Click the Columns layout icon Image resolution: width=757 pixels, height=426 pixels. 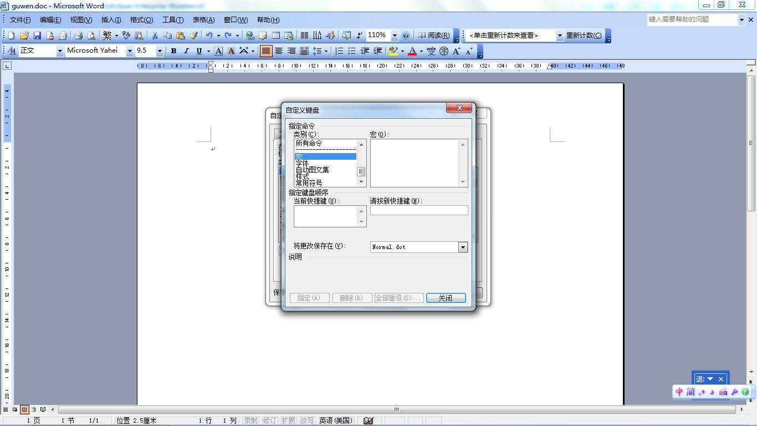[x=304, y=35]
